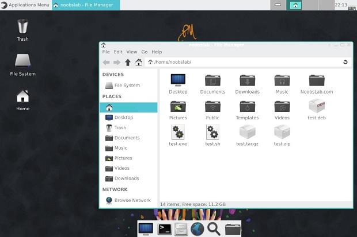Open the Music folder in file view

point(282,84)
